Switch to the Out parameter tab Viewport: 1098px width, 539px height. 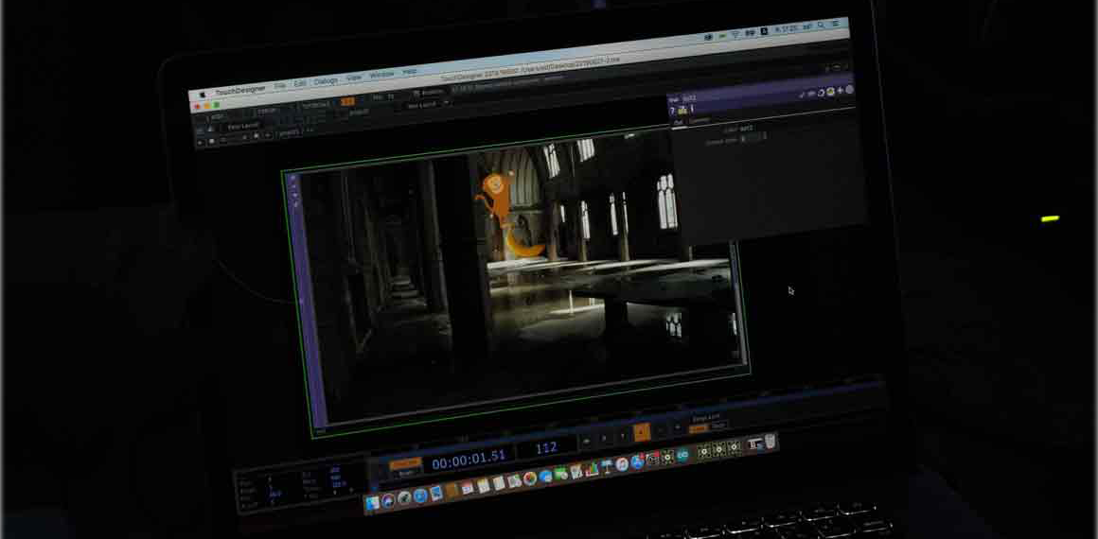click(678, 122)
